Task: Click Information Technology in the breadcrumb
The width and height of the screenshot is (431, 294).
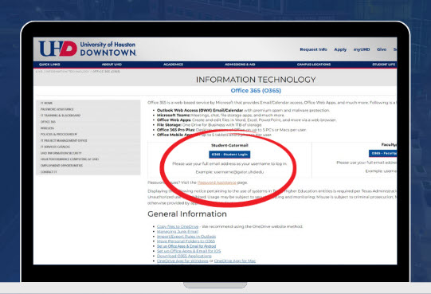Action: click(68, 72)
